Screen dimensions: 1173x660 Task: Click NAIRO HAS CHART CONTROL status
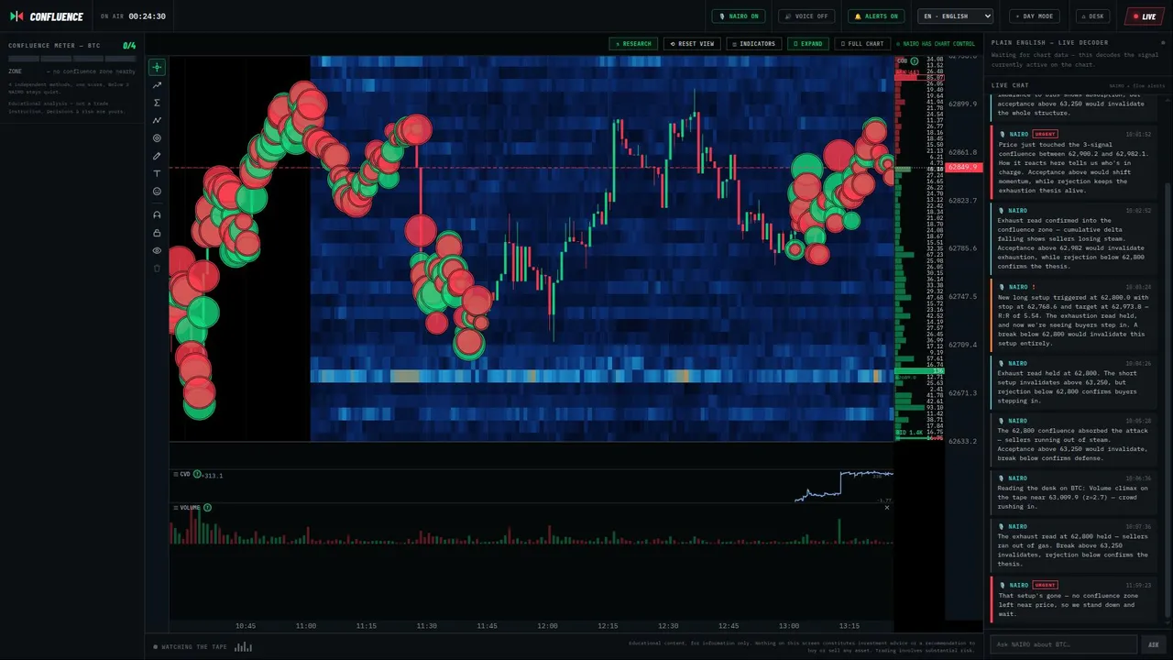coord(936,43)
